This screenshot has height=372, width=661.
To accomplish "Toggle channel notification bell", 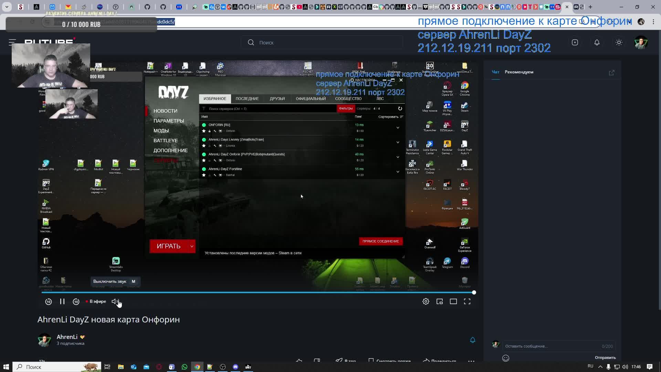I will (x=473, y=340).
